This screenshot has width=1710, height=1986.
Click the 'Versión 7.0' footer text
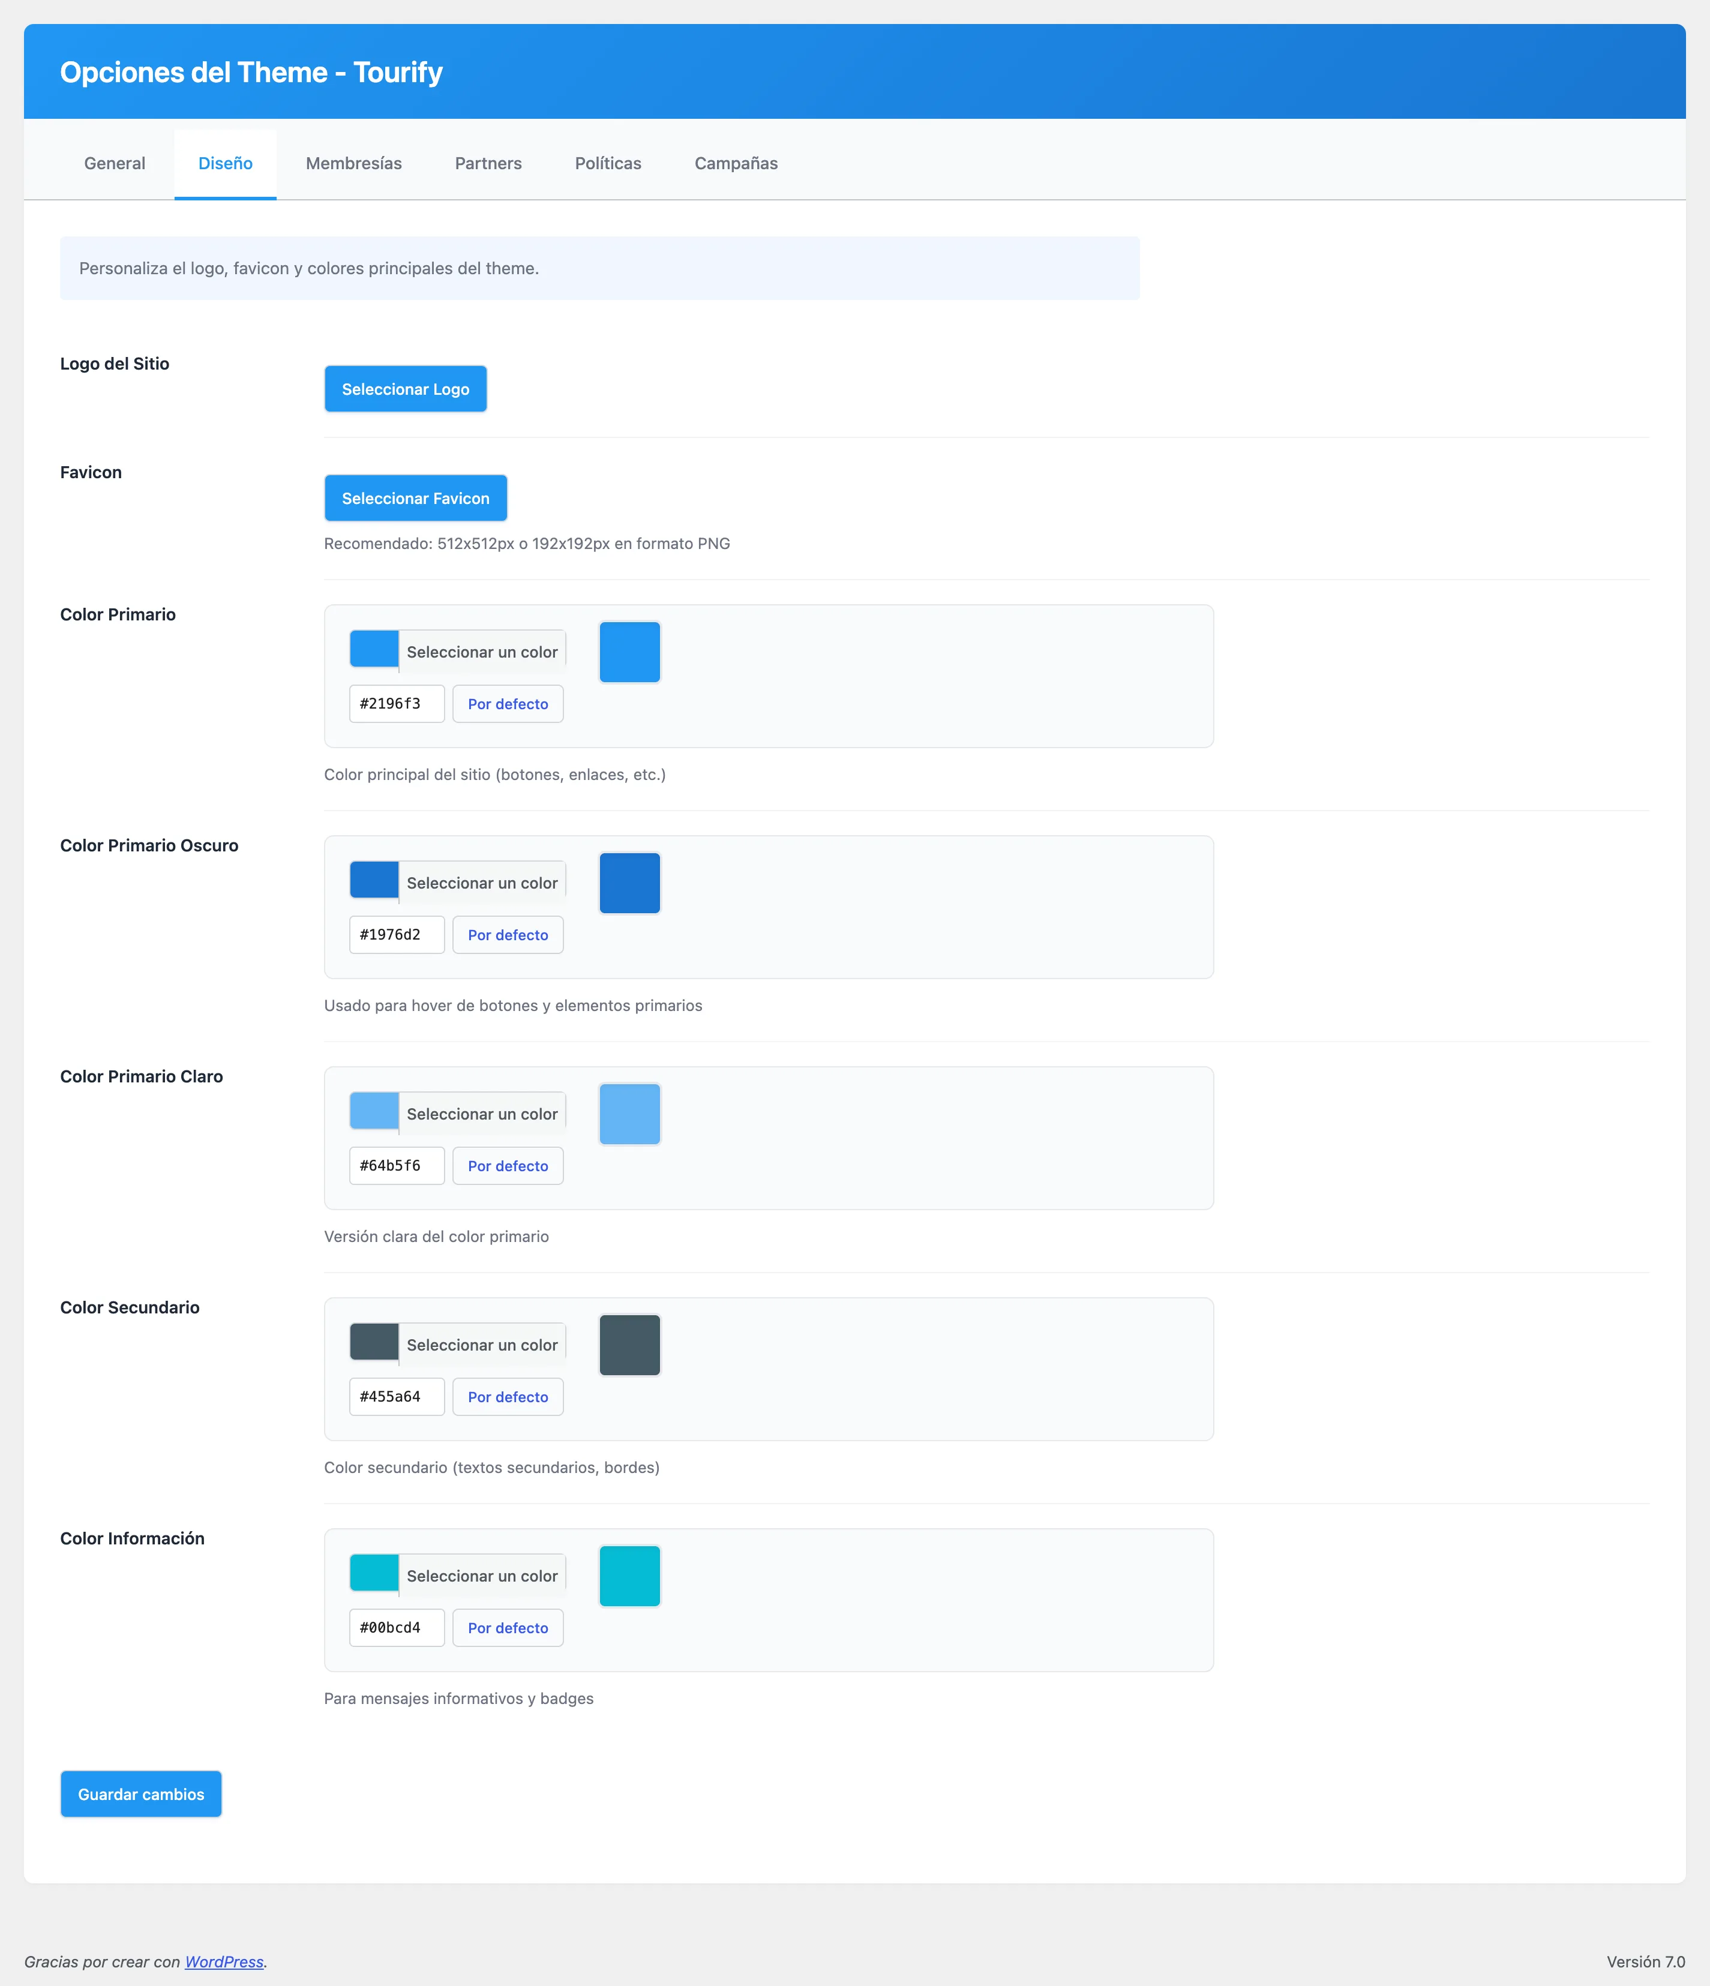tap(1646, 1962)
